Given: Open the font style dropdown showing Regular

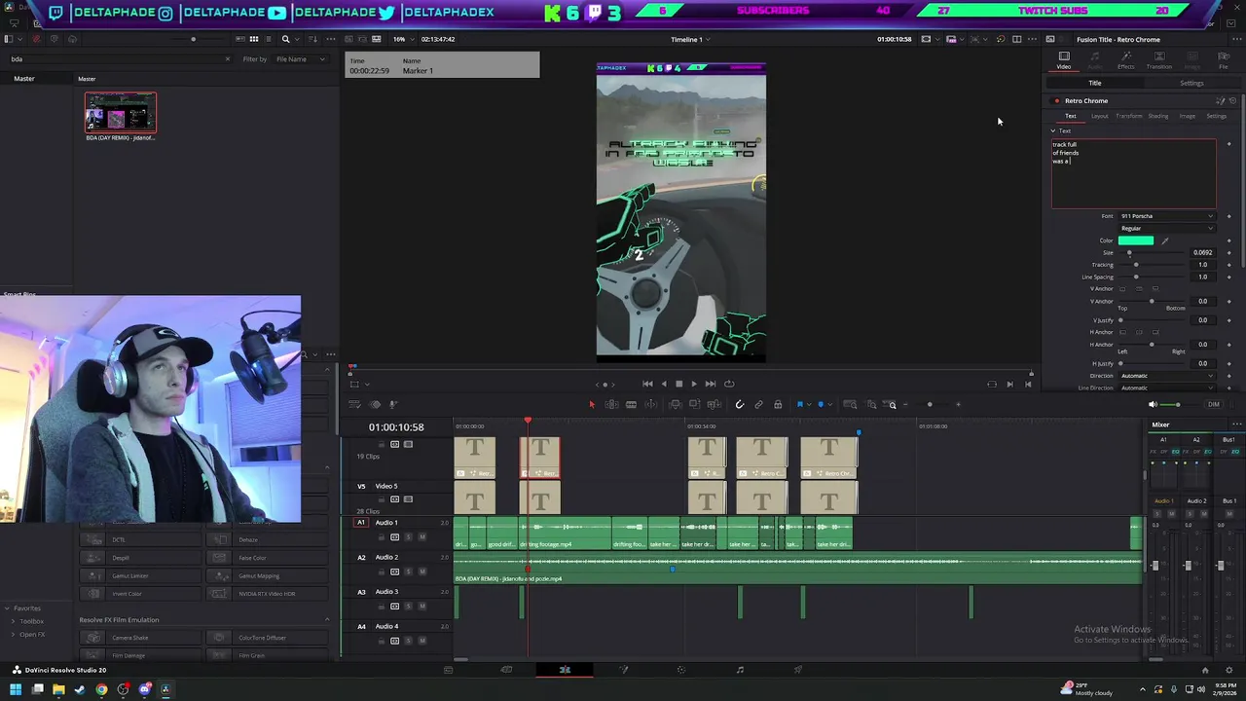Looking at the screenshot, I should [x=1166, y=229].
